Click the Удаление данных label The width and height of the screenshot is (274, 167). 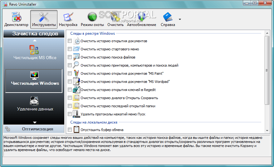[35, 109]
